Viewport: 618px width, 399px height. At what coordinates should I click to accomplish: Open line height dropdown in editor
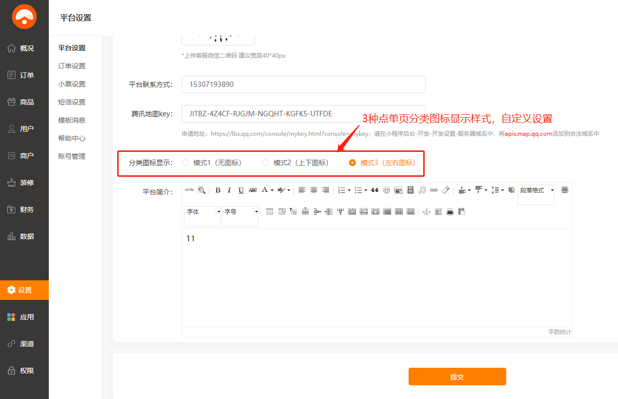(502, 190)
